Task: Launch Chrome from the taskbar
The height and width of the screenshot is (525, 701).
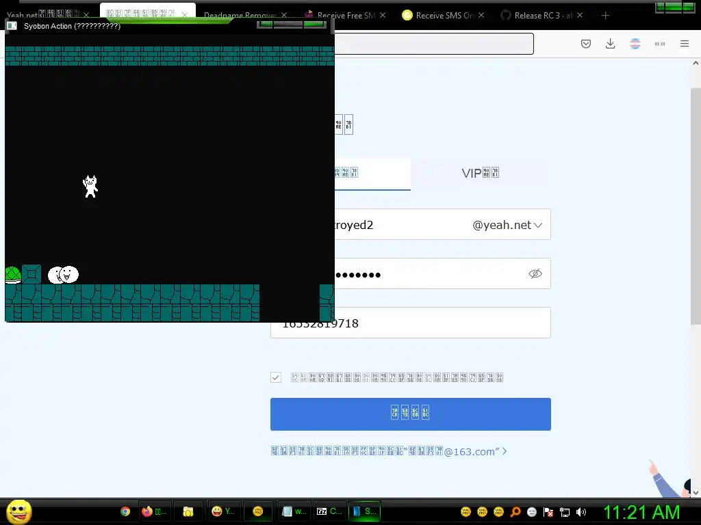Action: (x=125, y=511)
